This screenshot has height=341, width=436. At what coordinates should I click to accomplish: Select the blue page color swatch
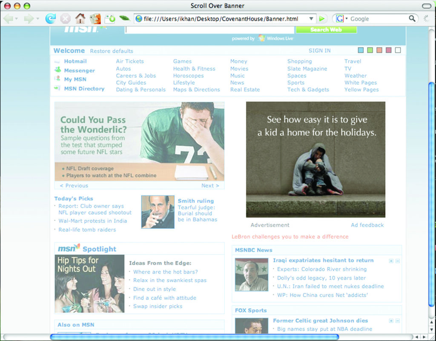361,50
